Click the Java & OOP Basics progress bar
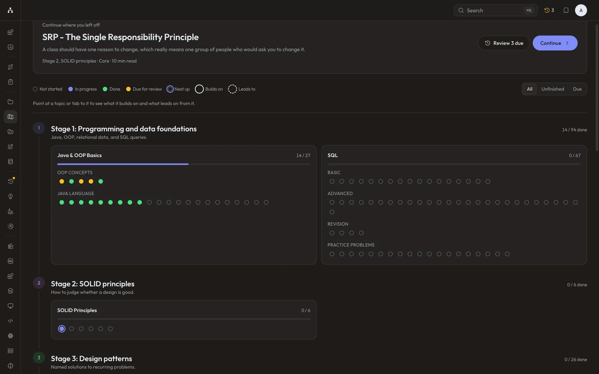599x374 pixels. click(x=184, y=164)
